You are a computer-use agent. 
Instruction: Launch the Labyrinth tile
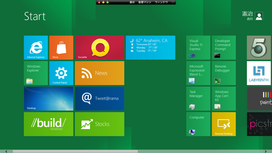[259, 73]
